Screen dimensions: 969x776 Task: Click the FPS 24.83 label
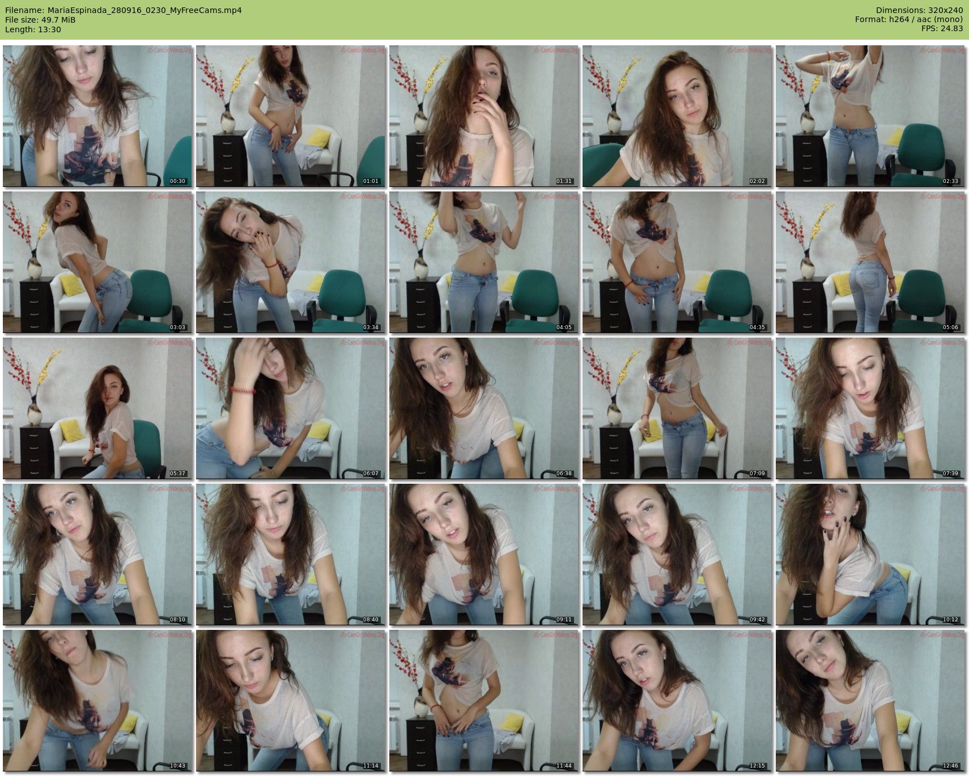[x=942, y=28]
